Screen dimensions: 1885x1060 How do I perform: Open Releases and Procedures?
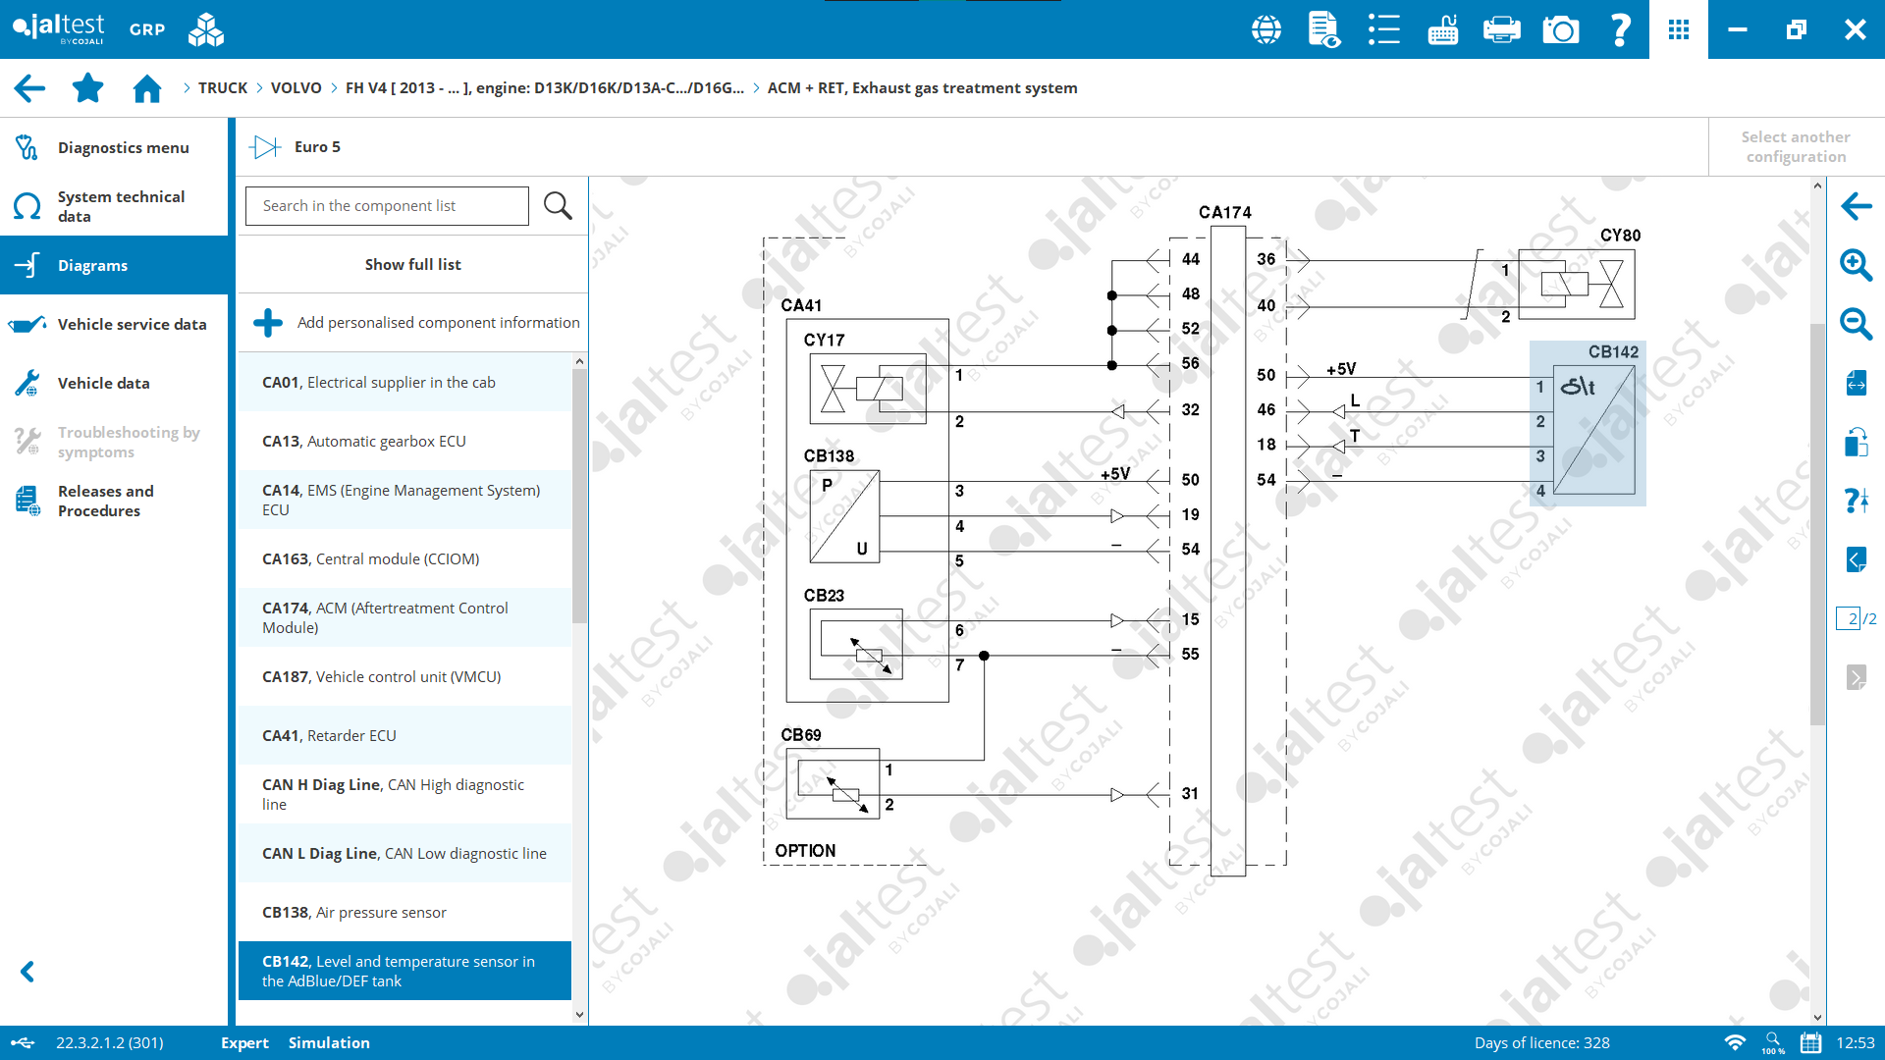pos(114,501)
